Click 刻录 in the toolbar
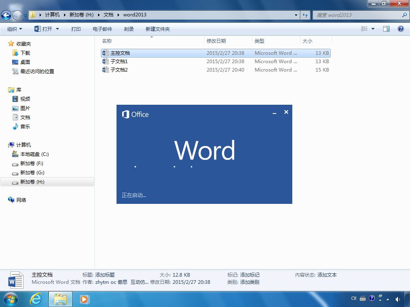The image size is (410, 307). coord(129,29)
